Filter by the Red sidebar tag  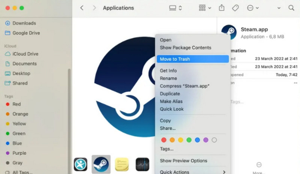(13, 104)
